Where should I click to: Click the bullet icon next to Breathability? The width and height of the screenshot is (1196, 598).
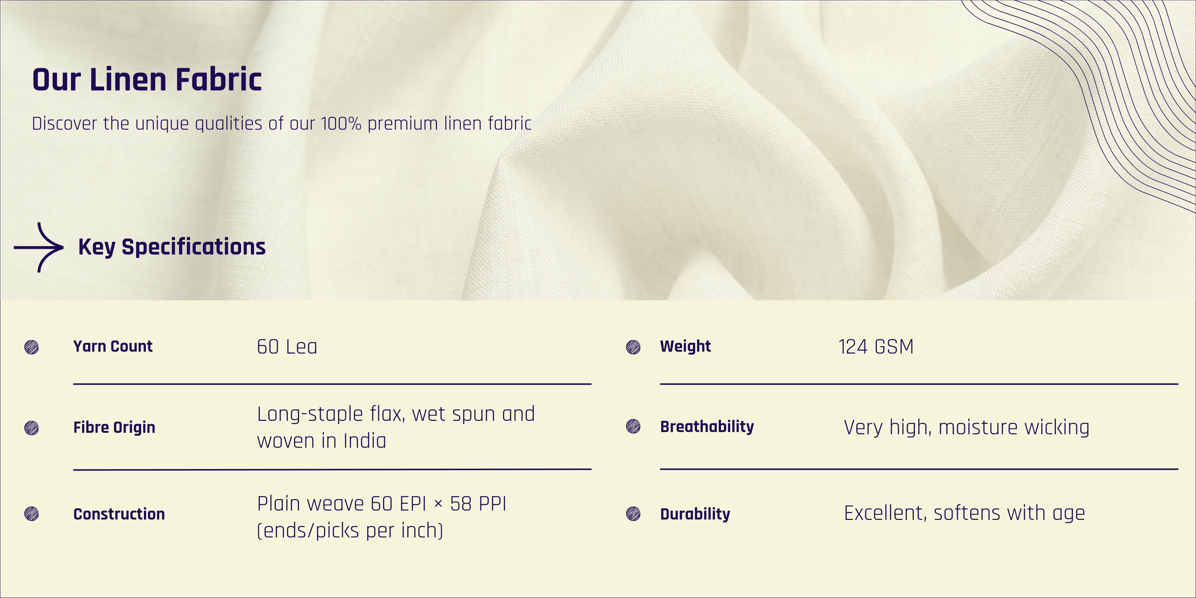tap(633, 426)
